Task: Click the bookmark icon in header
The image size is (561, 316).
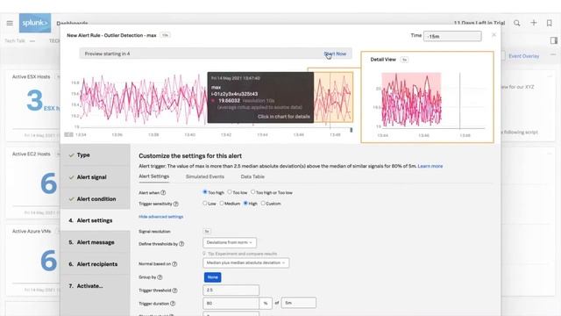Action: click(550, 23)
